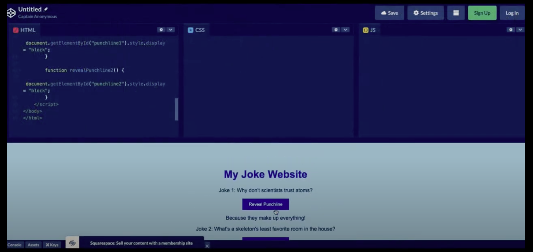Viewport: 533px width, 252px height.
Task: Click the closing </script> tag line
Action: tap(46, 104)
